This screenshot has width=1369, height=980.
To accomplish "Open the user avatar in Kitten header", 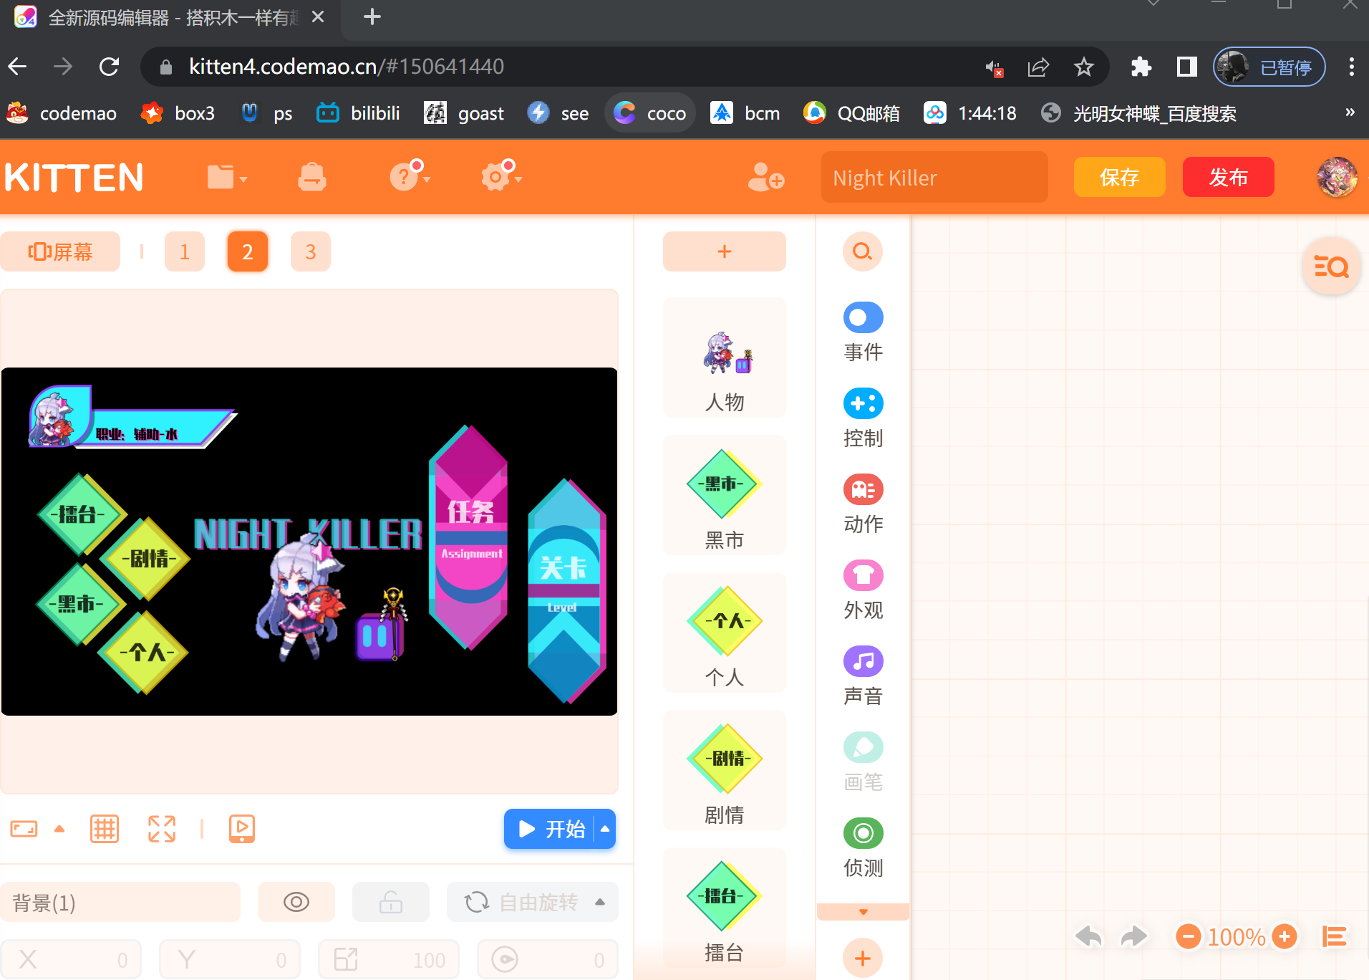I will point(1337,177).
